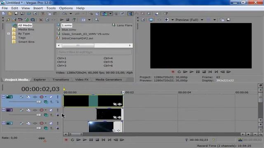Click Copy Snapshot to Clipboard icon
The width and height of the screenshot is (264, 148).
222,20
